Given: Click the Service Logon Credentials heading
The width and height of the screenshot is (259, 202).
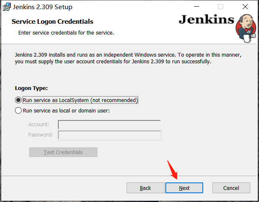Looking at the screenshot, I should coord(52,22).
